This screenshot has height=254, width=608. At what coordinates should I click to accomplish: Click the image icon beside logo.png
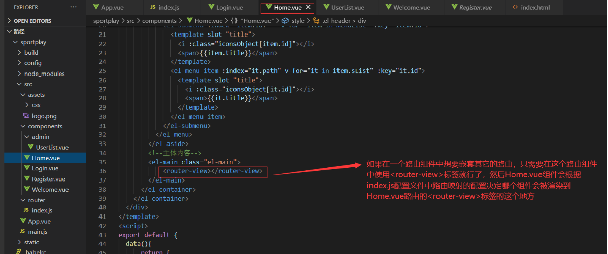26,116
